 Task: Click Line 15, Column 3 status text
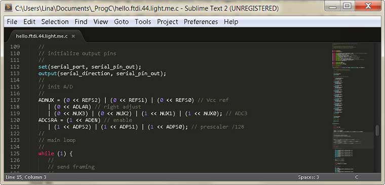point(26,177)
